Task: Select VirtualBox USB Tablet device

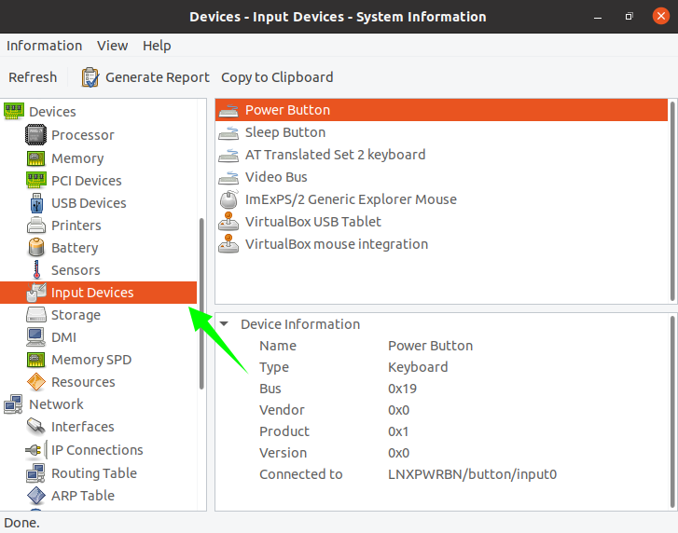Action: (x=312, y=222)
